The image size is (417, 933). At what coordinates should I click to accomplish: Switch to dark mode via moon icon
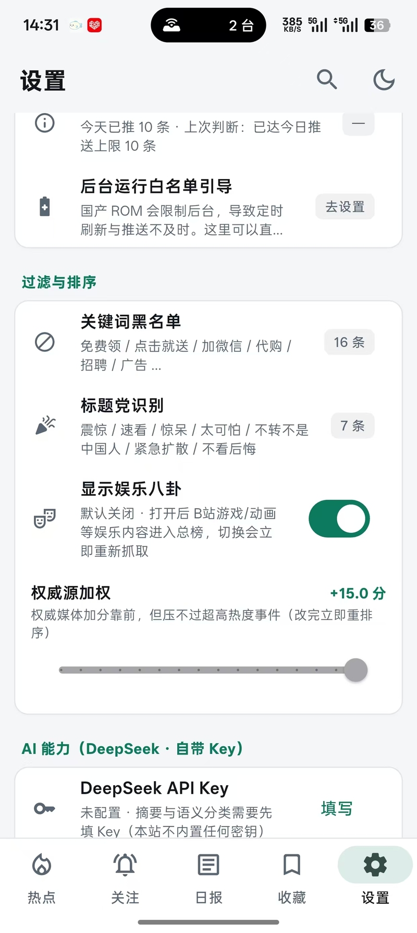point(384,80)
